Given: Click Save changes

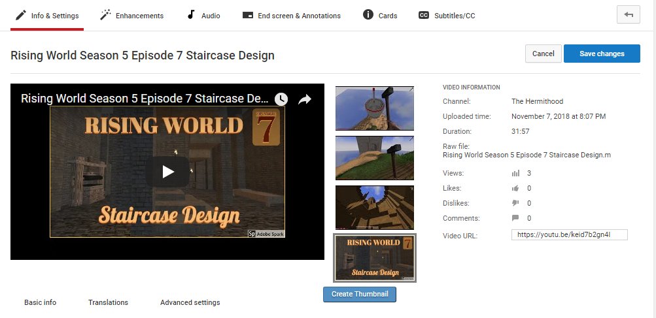Looking at the screenshot, I should [602, 54].
